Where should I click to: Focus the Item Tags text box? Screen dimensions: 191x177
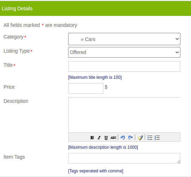pos(124,158)
